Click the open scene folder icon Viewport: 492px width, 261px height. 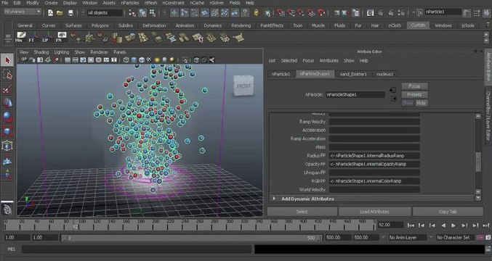pos(60,13)
